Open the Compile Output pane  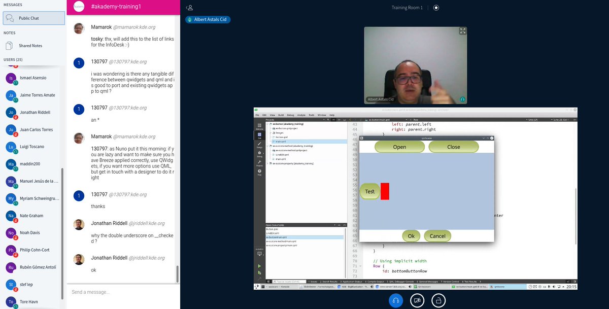click(x=374, y=281)
